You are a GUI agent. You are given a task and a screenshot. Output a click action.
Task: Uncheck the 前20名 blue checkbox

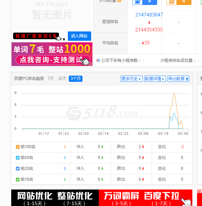(x=18, y=169)
